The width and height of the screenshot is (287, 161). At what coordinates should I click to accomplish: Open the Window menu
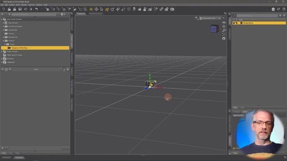pyautogui.click(x=39, y=5)
